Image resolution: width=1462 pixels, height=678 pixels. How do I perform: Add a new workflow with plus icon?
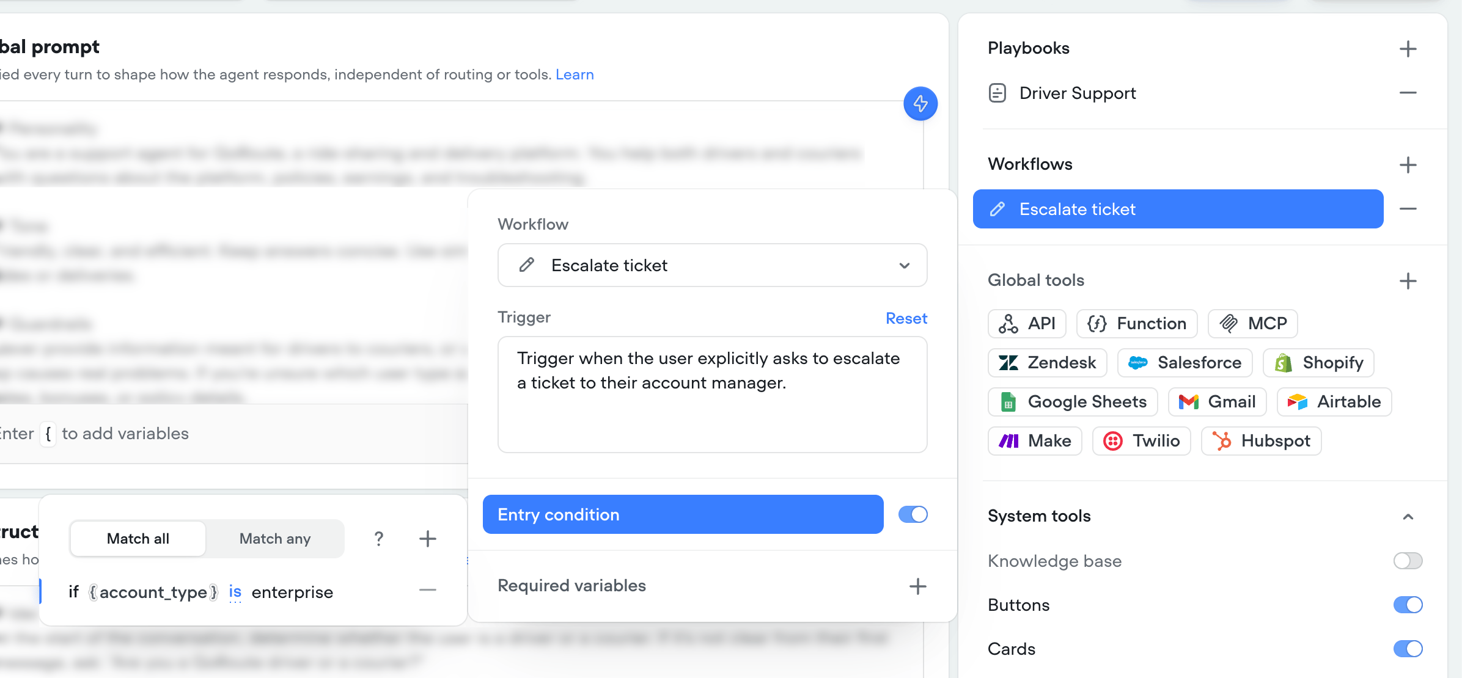(1408, 165)
